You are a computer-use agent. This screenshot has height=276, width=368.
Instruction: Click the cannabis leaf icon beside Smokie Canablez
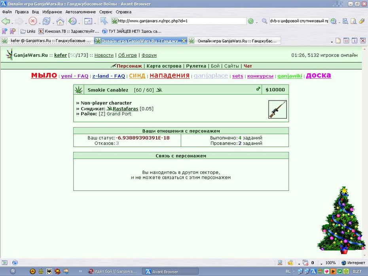tap(79, 90)
